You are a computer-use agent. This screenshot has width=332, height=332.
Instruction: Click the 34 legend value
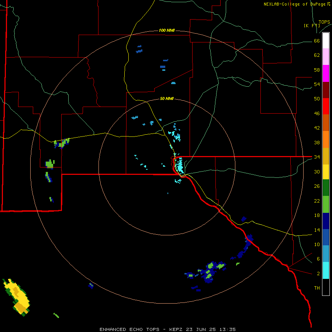(x=317, y=157)
